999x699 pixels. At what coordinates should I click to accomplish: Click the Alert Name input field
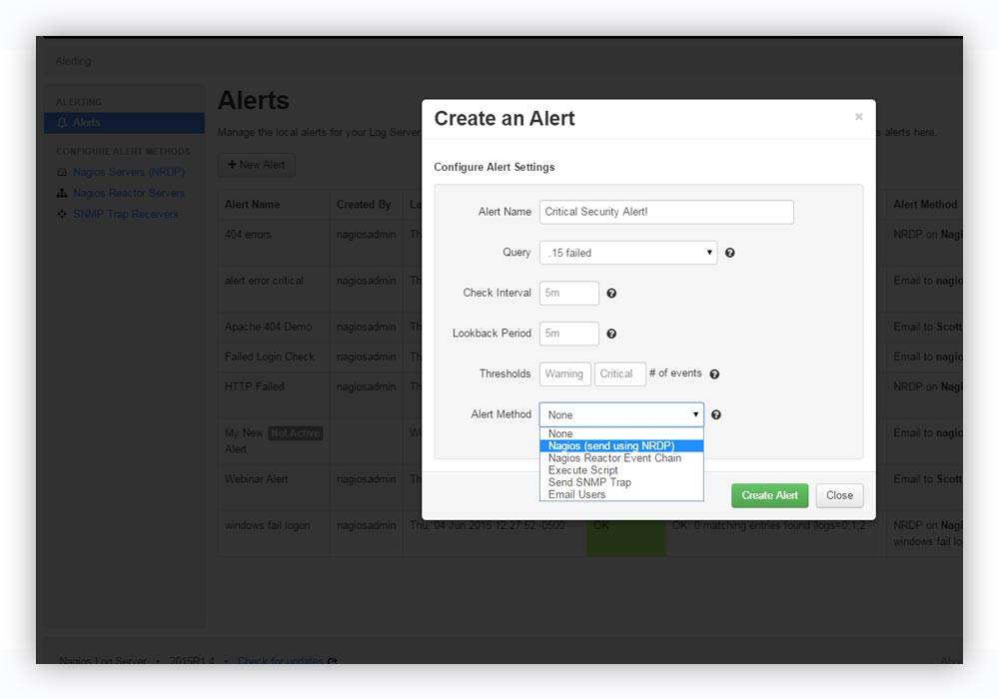666,212
